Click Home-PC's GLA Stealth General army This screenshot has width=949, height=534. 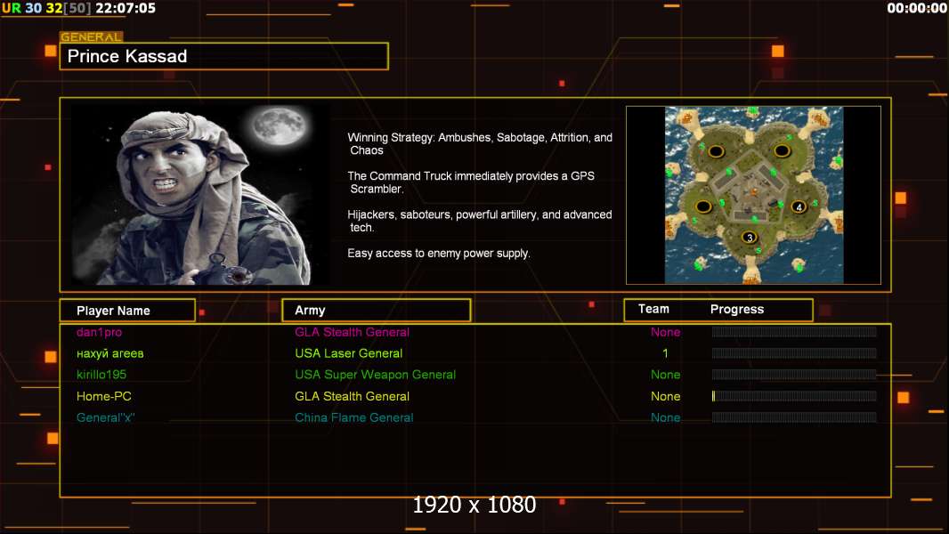pos(353,396)
